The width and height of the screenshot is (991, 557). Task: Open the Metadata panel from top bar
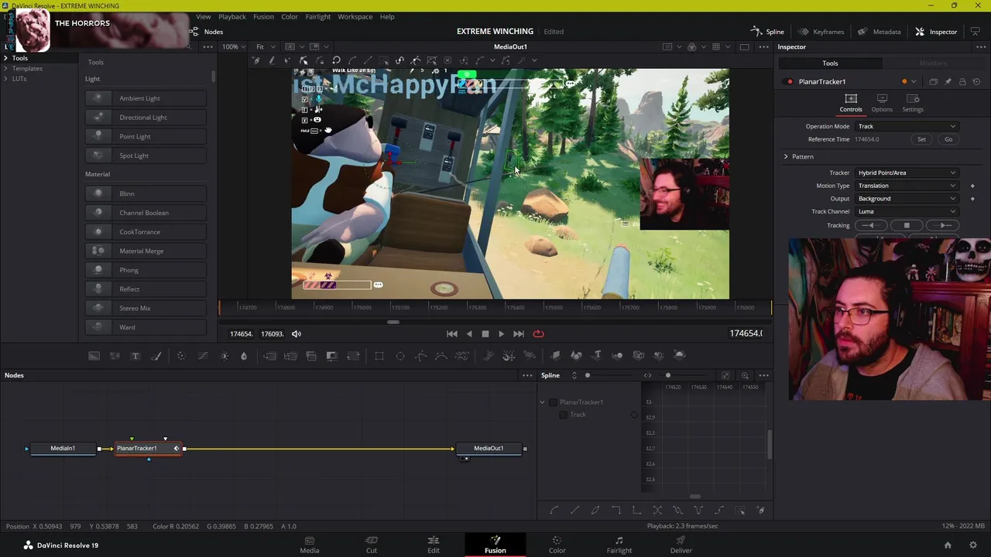(x=879, y=32)
